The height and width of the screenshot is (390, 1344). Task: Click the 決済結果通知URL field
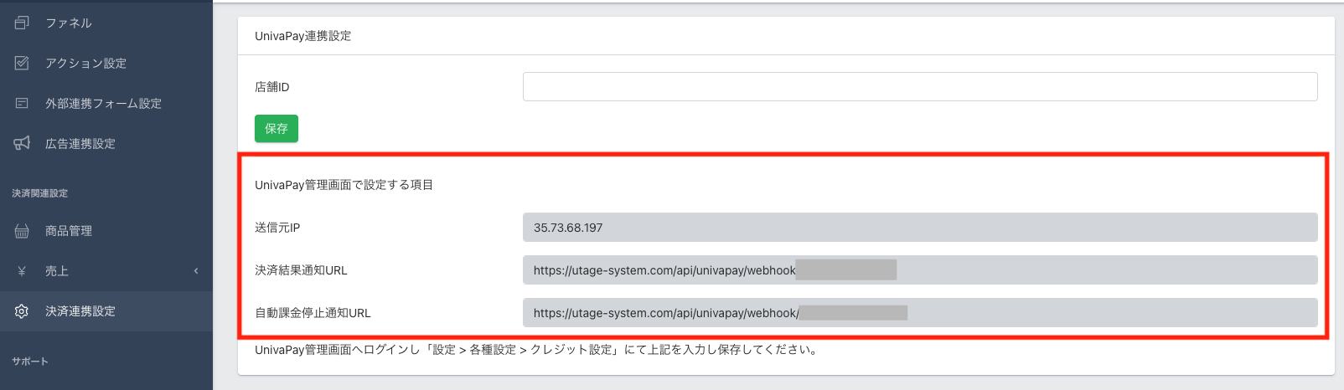click(919, 269)
